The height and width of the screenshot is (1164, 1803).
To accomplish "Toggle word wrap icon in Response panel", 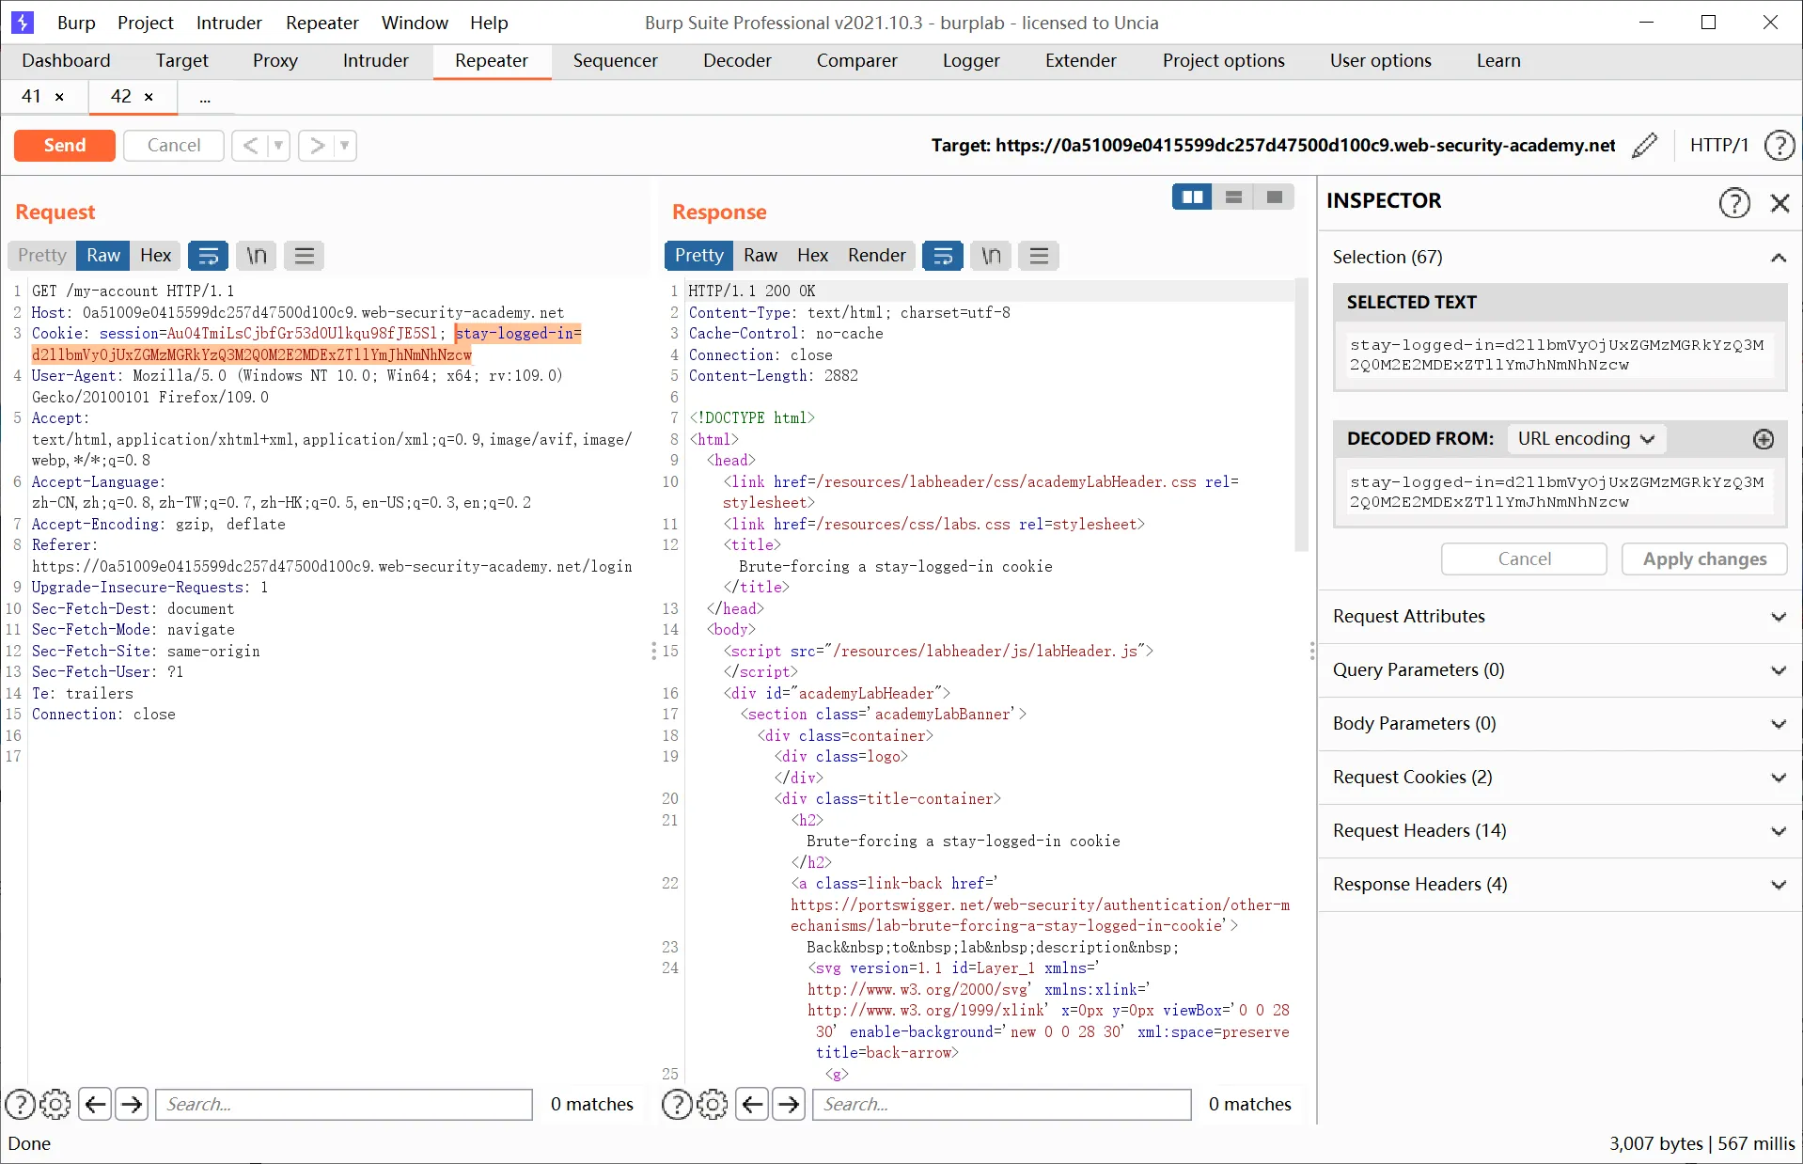I will 943,256.
